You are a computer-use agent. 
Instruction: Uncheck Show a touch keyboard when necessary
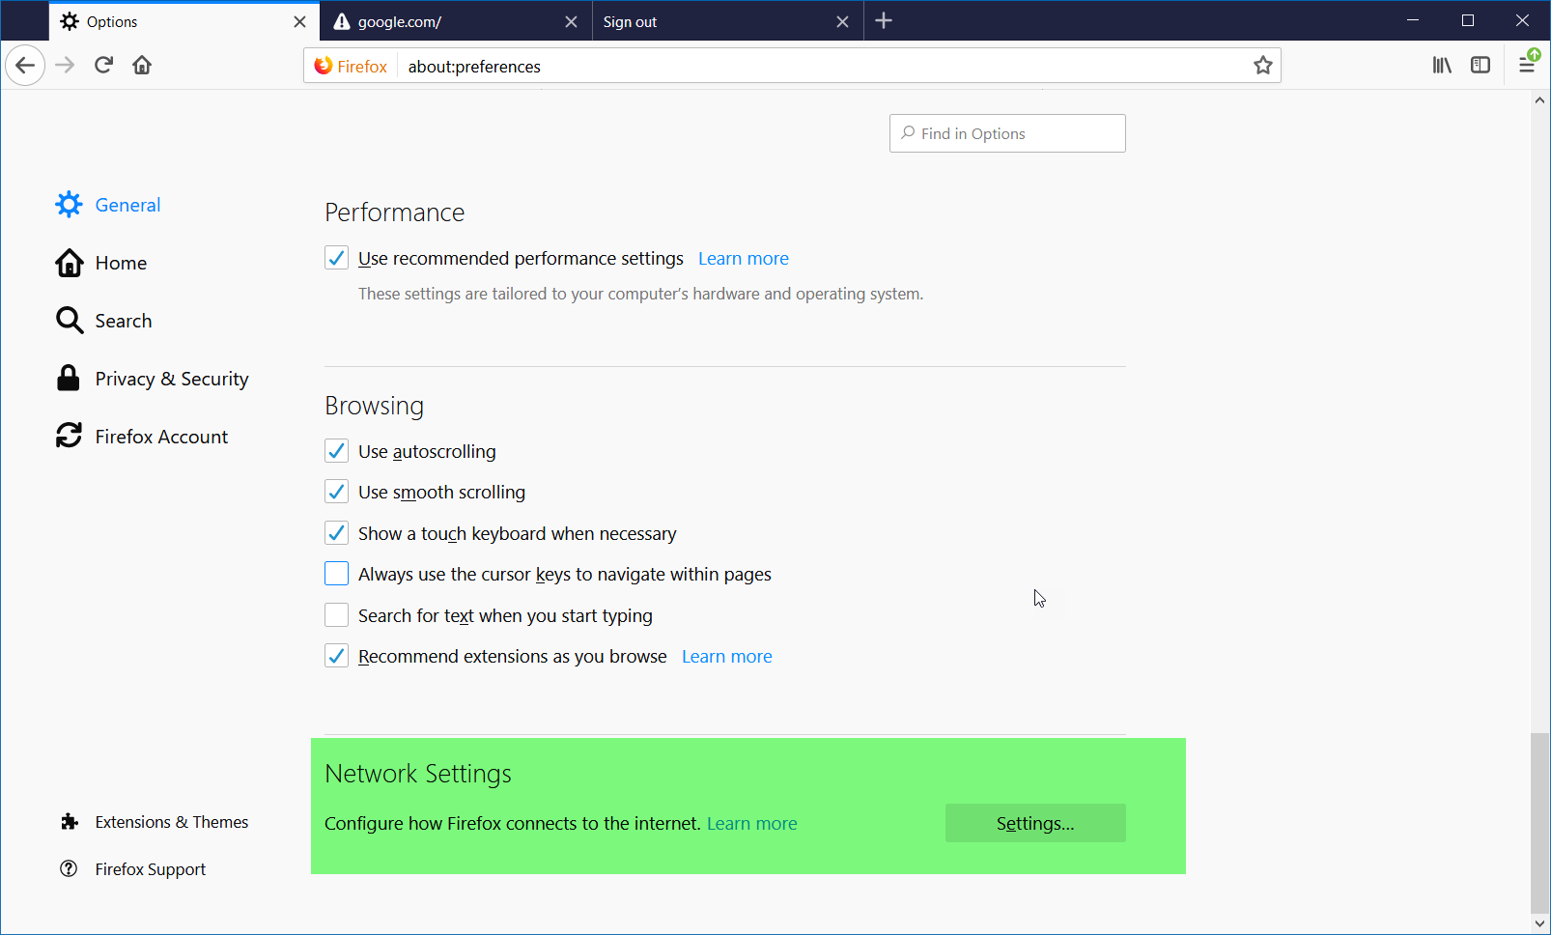tap(336, 533)
